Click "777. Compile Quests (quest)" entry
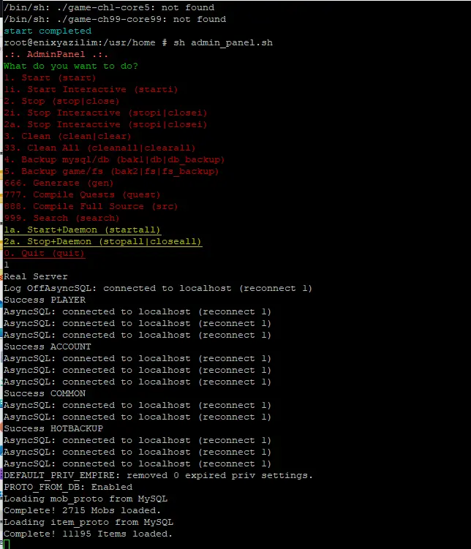This screenshot has width=471, height=549. pyautogui.click(x=82, y=194)
